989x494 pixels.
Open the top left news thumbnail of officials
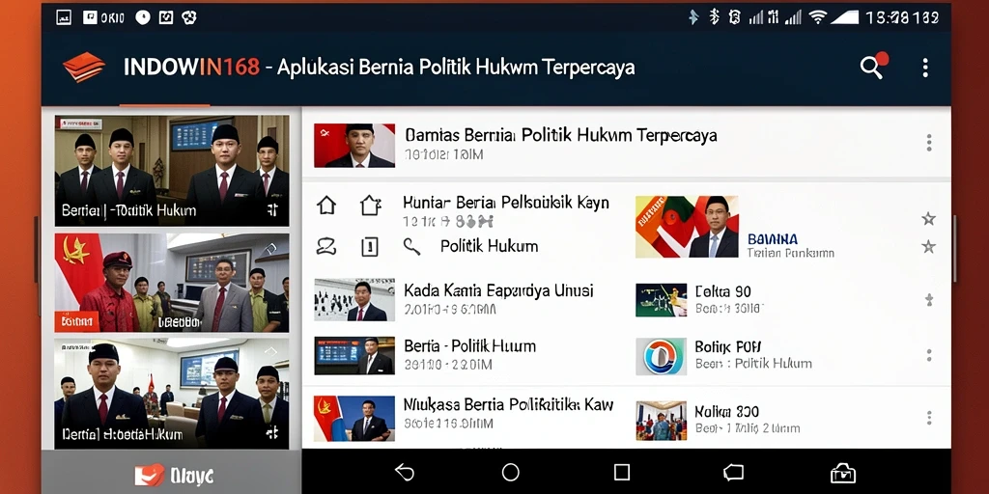(x=172, y=170)
